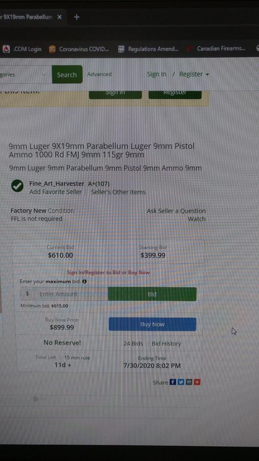This screenshot has height=461, width=259.
Task: Share listing on Twitter icon
Action: click(181, 382)
